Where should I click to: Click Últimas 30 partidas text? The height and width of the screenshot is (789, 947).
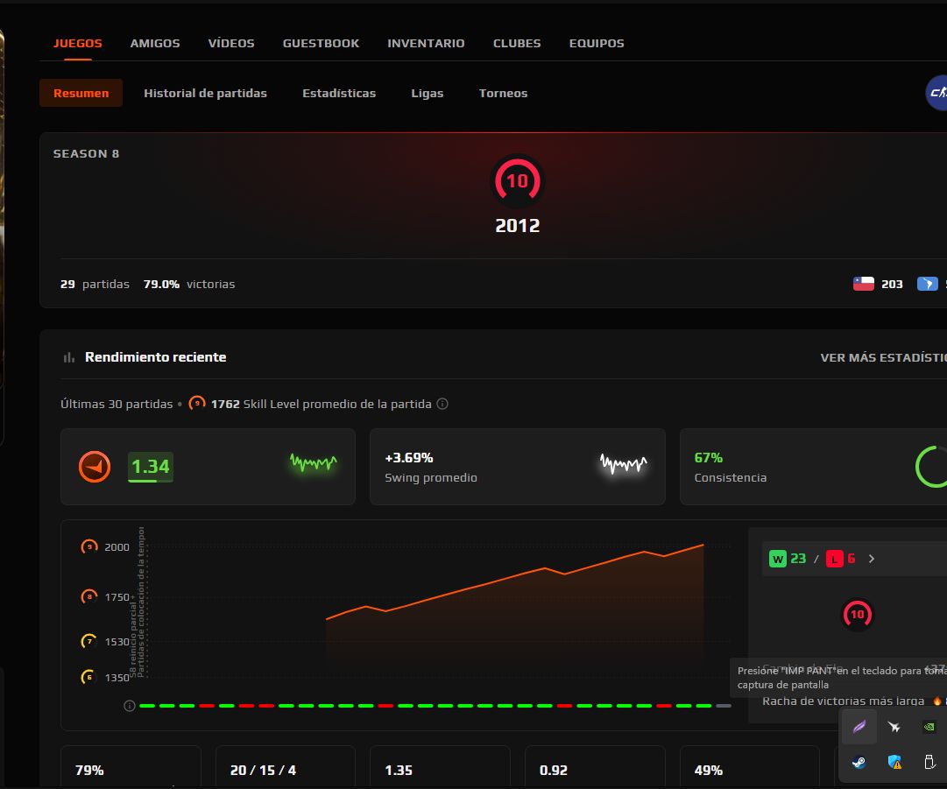click(x=117, y=404)
